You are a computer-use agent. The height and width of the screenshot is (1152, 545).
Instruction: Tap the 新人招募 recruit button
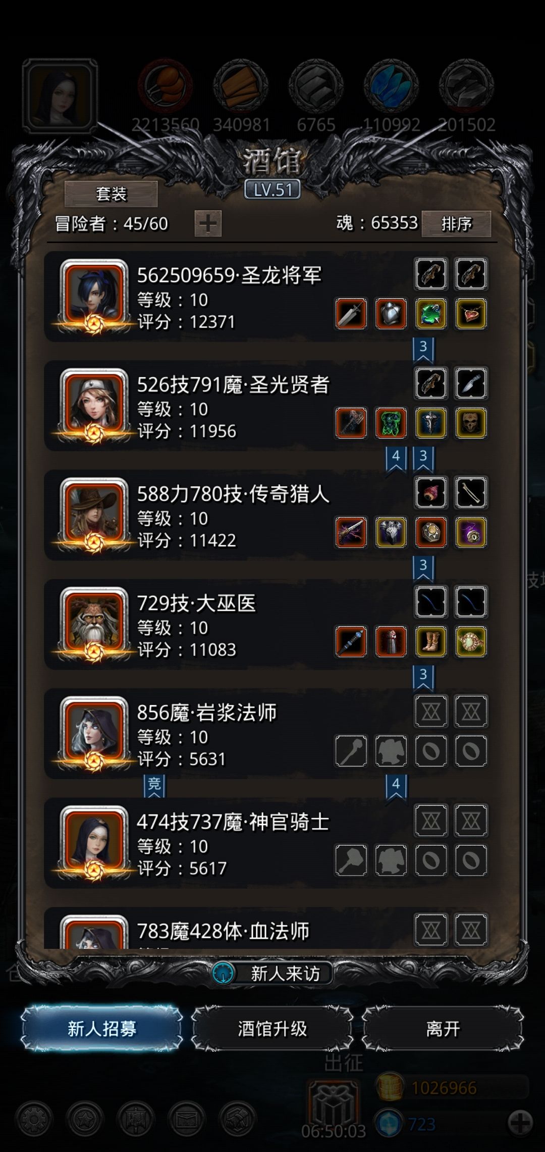pos(101,1029)
